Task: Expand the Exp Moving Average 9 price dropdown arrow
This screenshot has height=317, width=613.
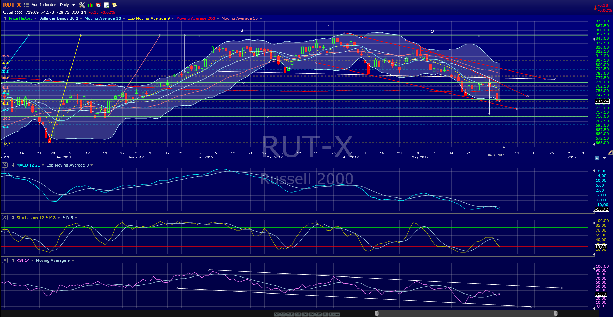Action: 173,19
